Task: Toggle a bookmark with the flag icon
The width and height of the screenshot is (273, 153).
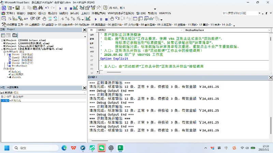Action: coord(62,19)
